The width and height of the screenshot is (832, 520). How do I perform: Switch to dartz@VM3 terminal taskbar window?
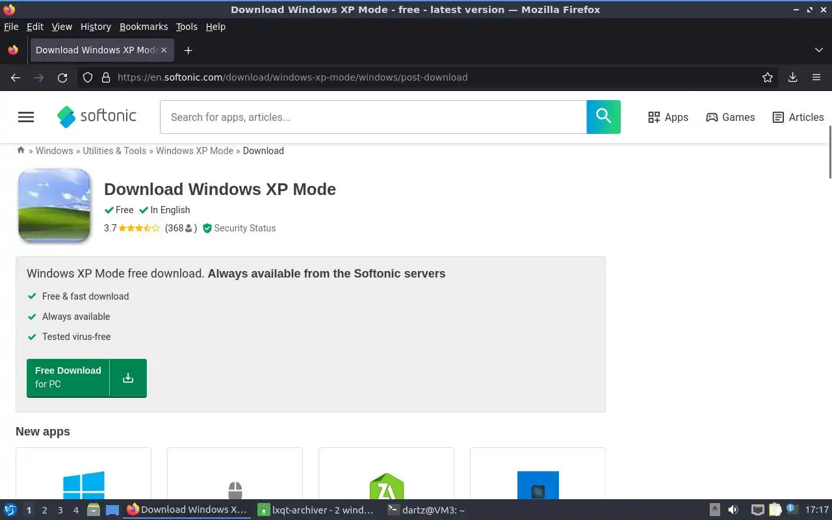click(426, 510)
